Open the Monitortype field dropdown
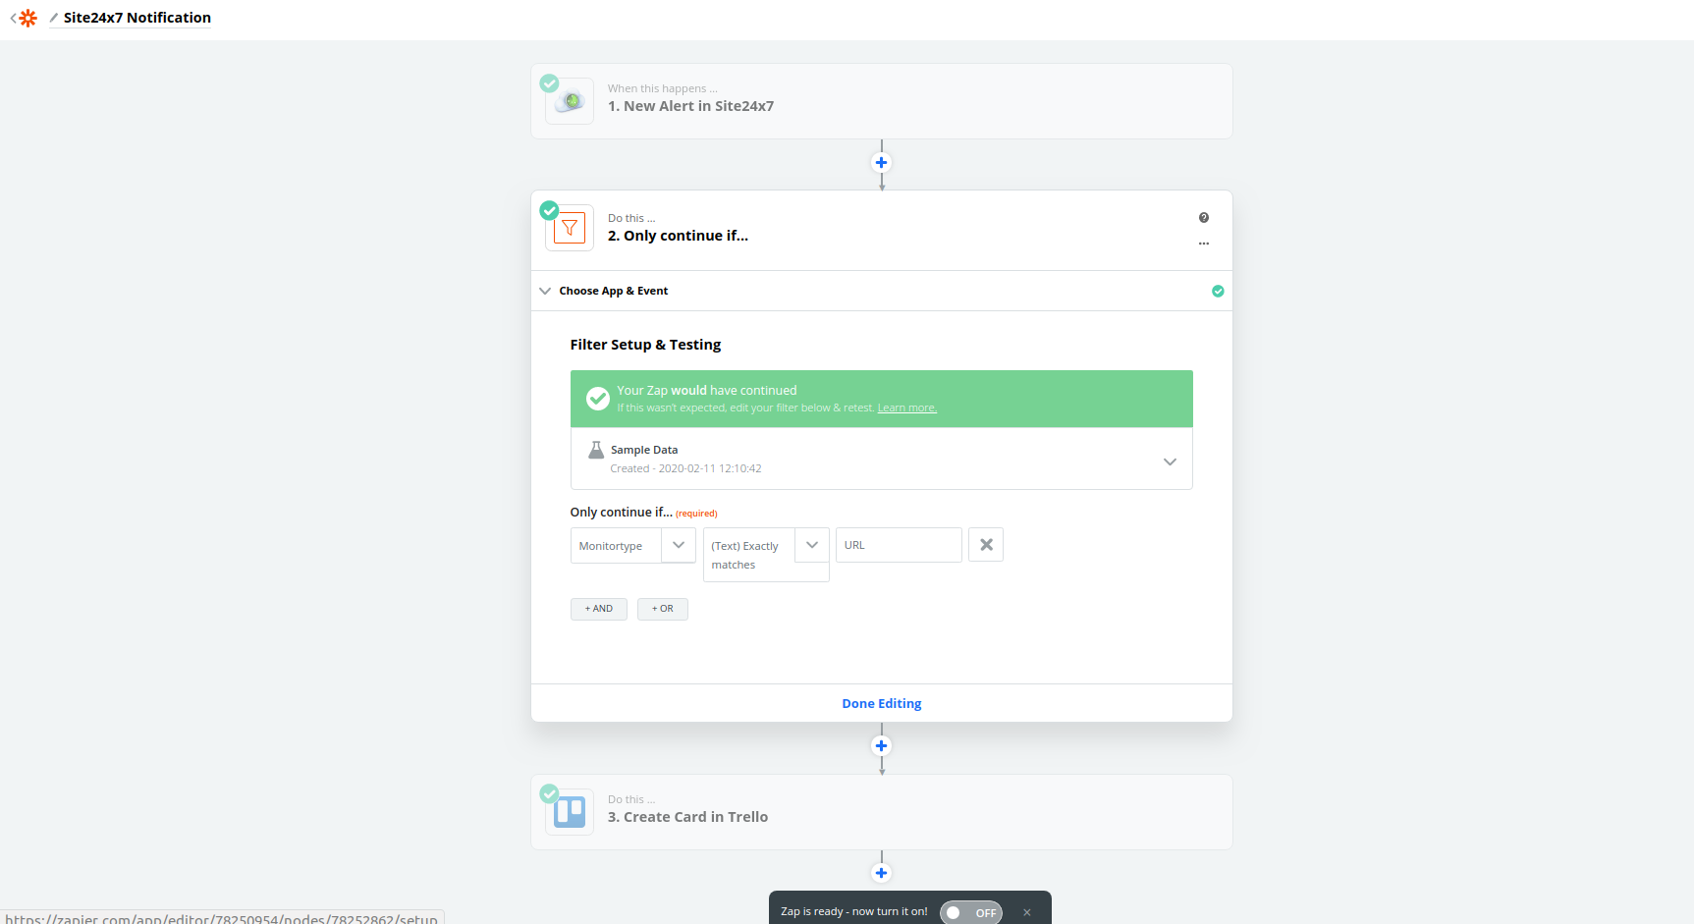Screen dimensions: 1694x924 pyautogui.click(x=678, y=545)
